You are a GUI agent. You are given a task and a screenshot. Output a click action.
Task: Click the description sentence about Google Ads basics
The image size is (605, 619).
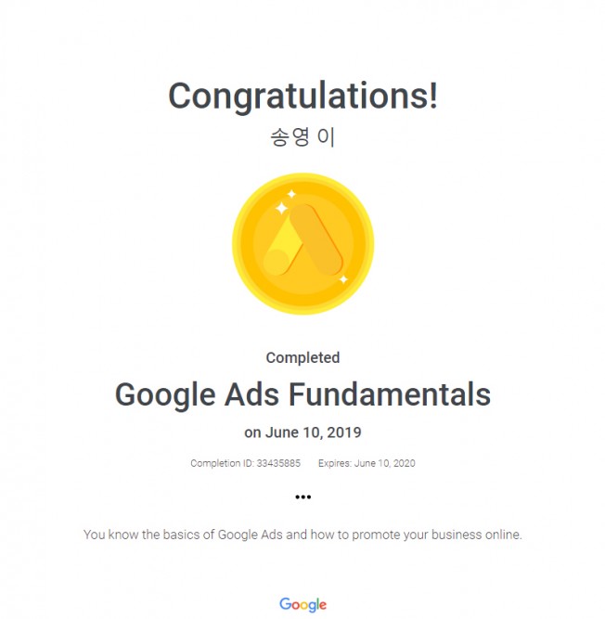[302, 535]
